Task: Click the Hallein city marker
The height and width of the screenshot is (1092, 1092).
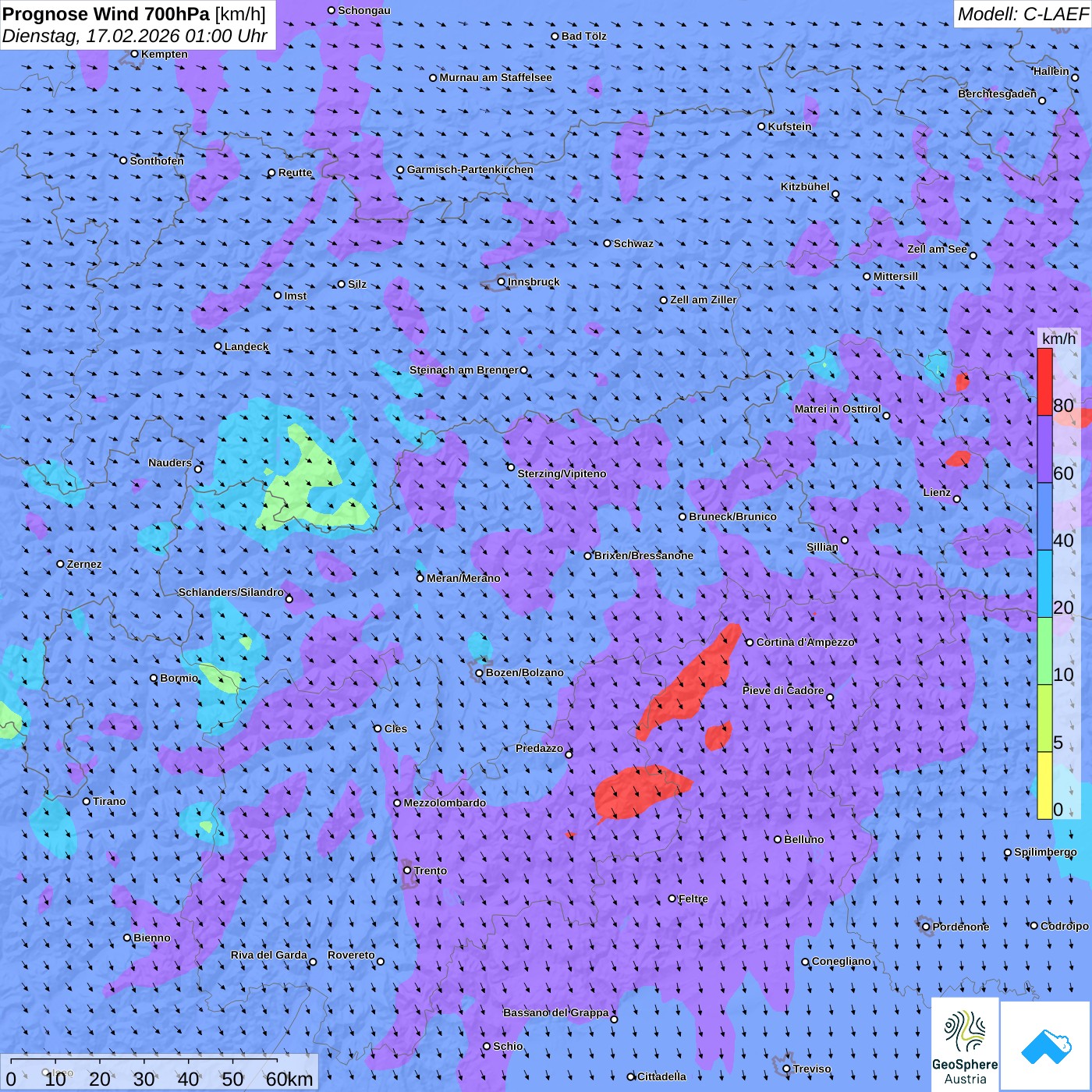Action: click(1075, 77)
